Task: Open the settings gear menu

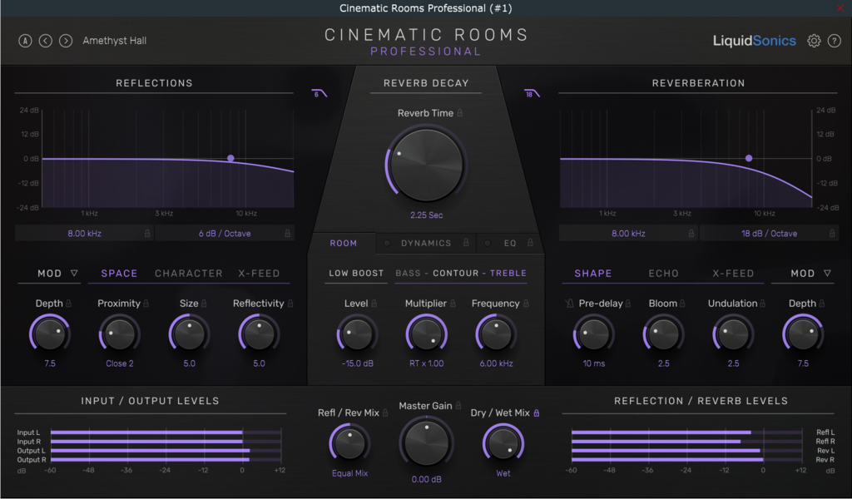Action: click(x=814, y=41)
